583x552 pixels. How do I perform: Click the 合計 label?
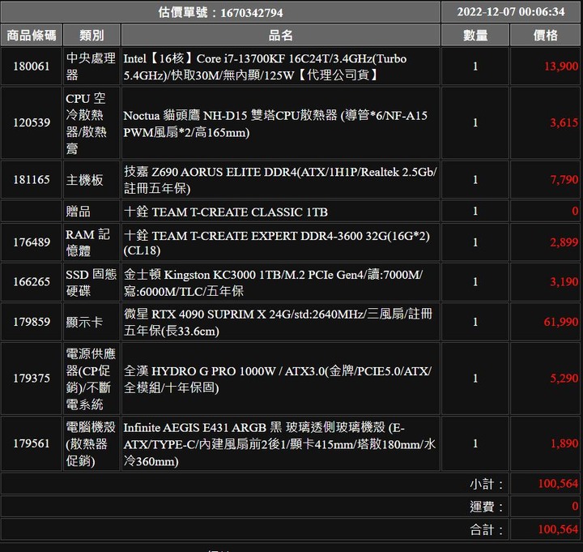pyautogui.click(x=486, y=529)
